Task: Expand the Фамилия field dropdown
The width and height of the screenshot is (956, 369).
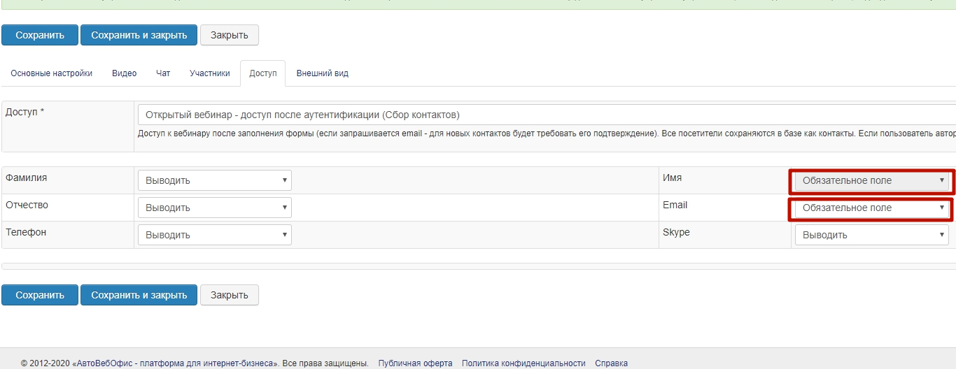Action: coord(214,180)
